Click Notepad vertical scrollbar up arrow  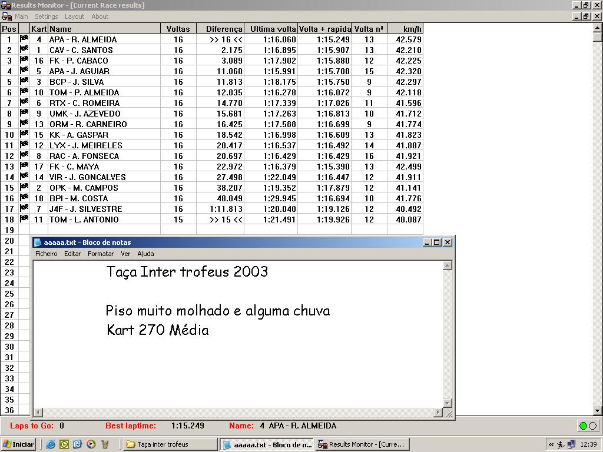point(448,265)
